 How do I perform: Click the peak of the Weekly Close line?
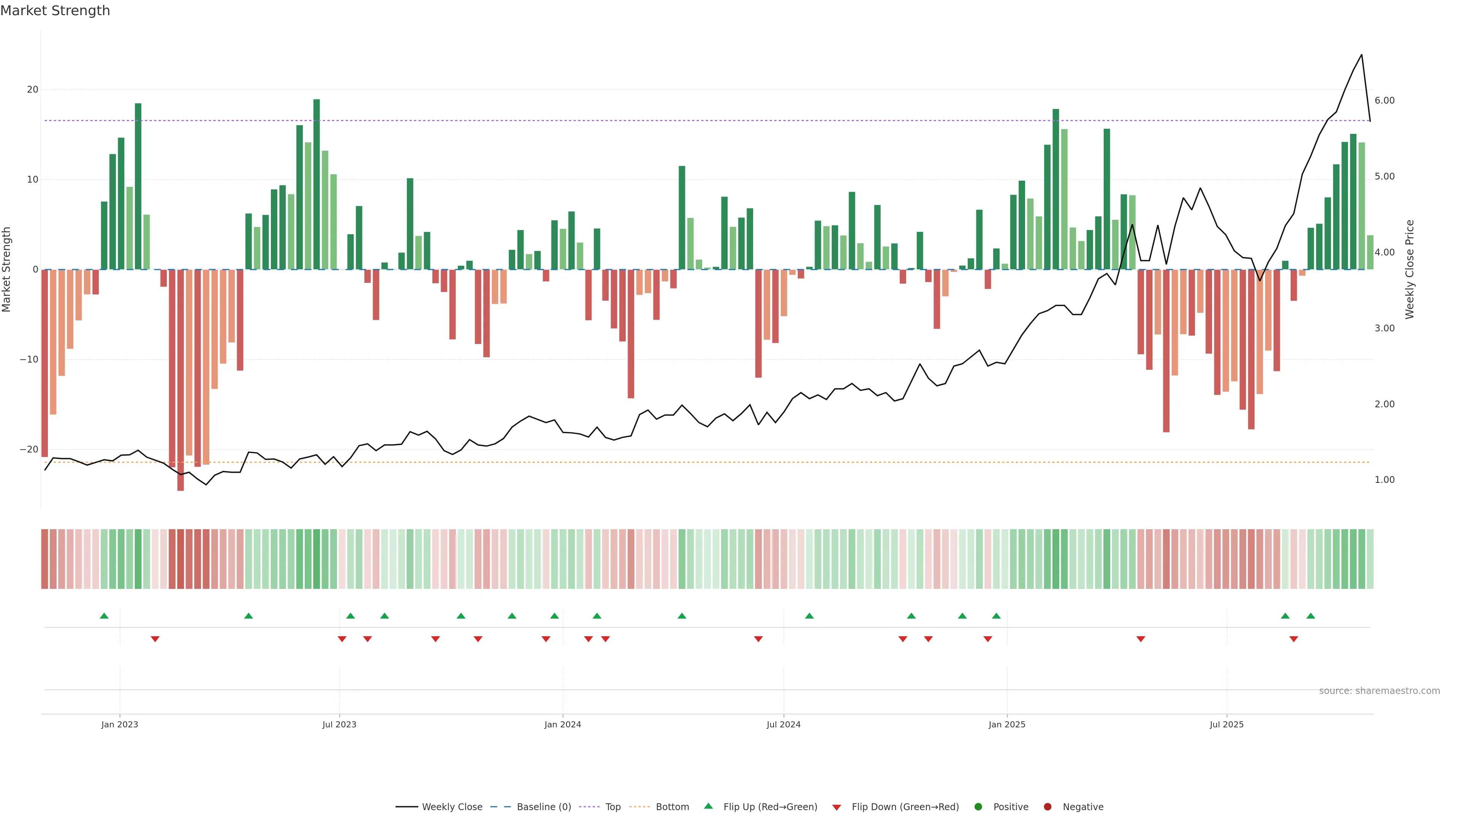tap(1362, 55)
